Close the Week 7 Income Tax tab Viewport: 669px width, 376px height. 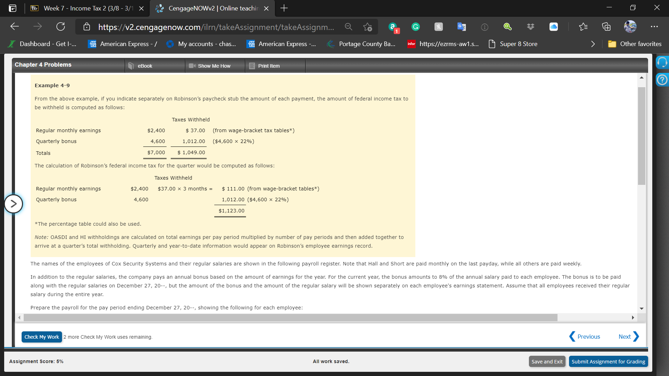point(141,8)
